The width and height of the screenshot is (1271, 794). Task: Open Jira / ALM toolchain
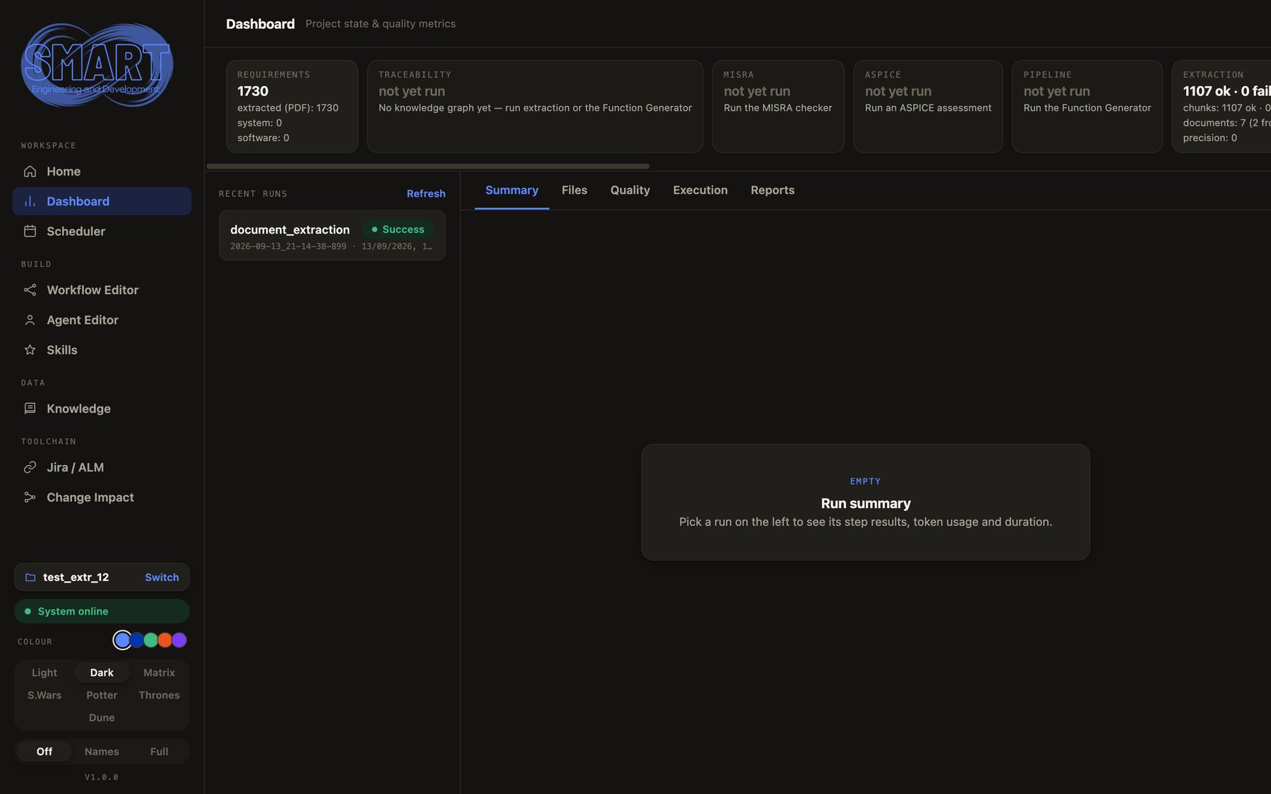(102, 467)
